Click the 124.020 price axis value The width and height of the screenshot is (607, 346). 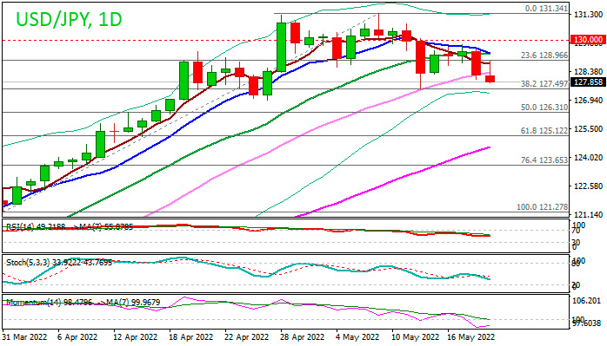(x=588, y=158)
